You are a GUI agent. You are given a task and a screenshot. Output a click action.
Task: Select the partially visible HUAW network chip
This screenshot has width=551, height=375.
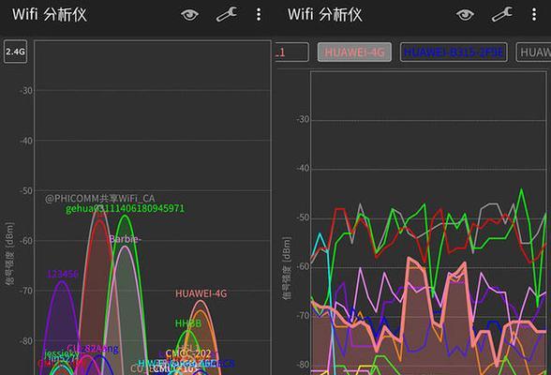coord(534,52)
